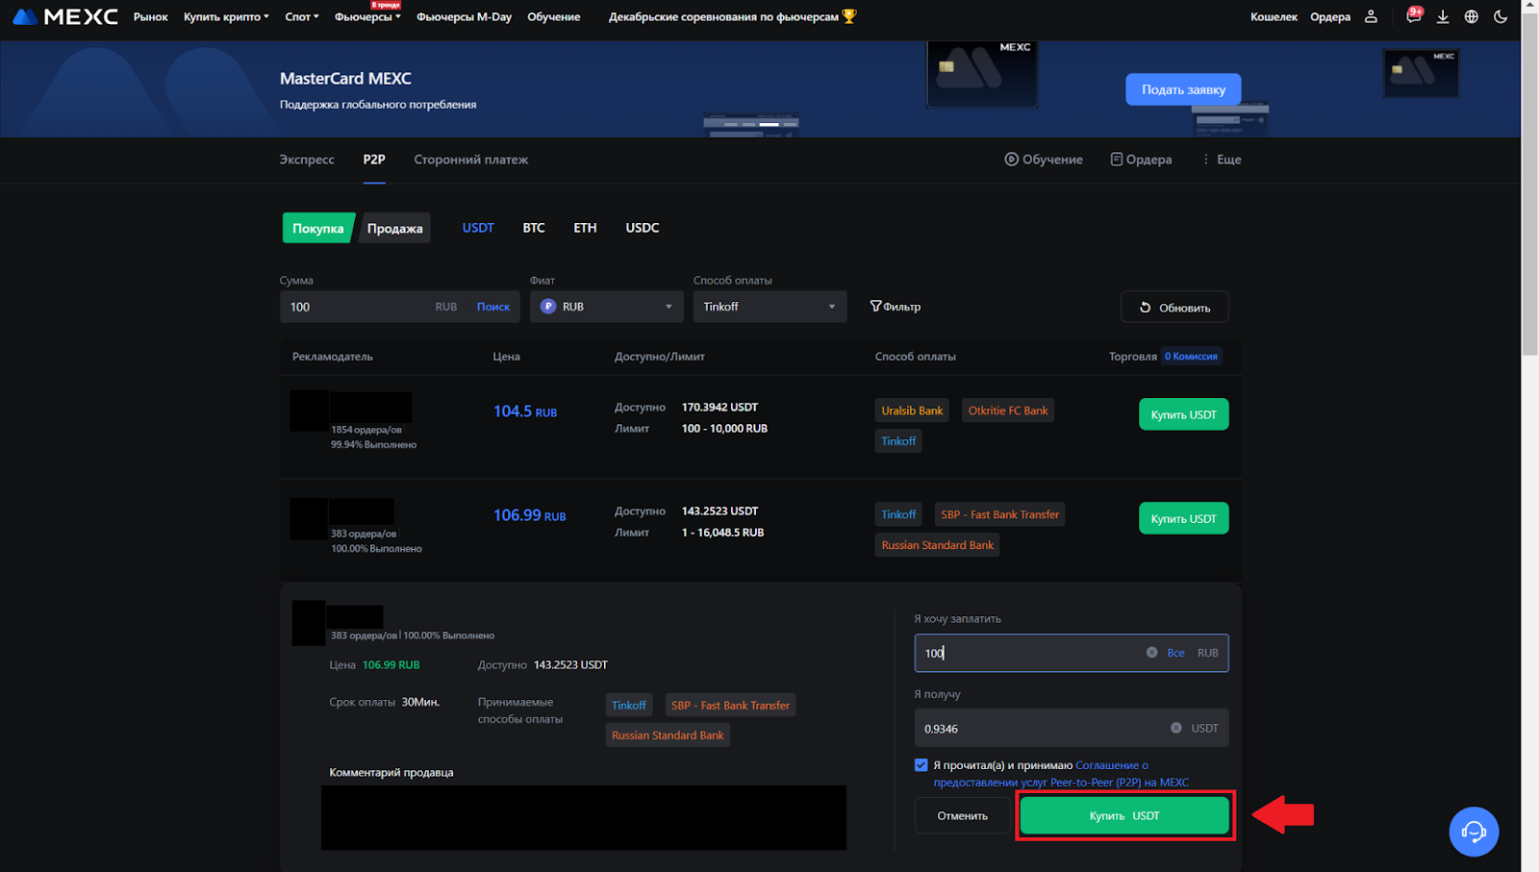Open the user profile icon

[1371, 16]
